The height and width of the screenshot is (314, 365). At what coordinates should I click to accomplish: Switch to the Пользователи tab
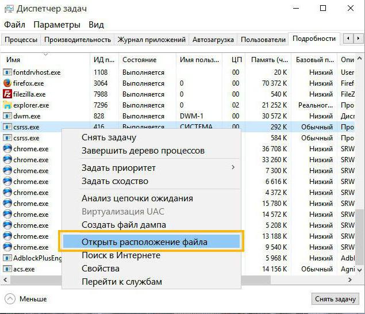[x=263, y=40]
